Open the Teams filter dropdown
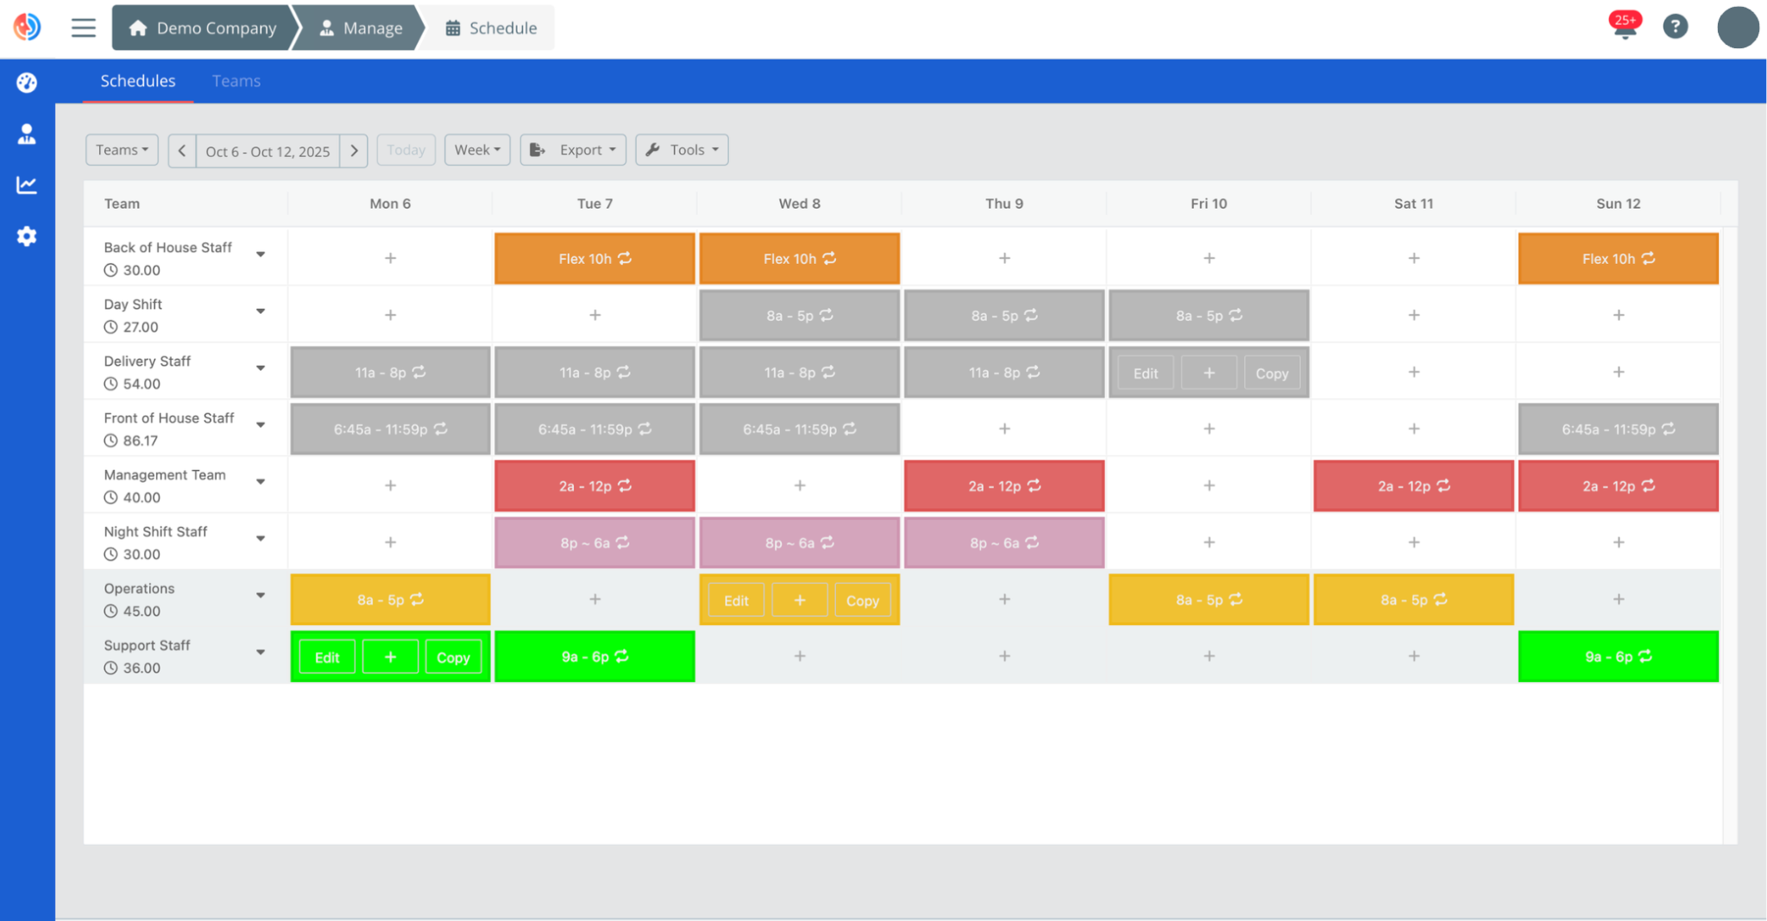The width and height of the screenshot is (1767, 921). (121, 149)
